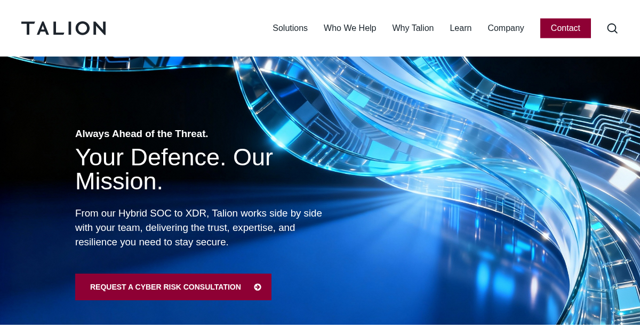Click the Contact button
640x336 pixels.
click(x=565, y=28)
